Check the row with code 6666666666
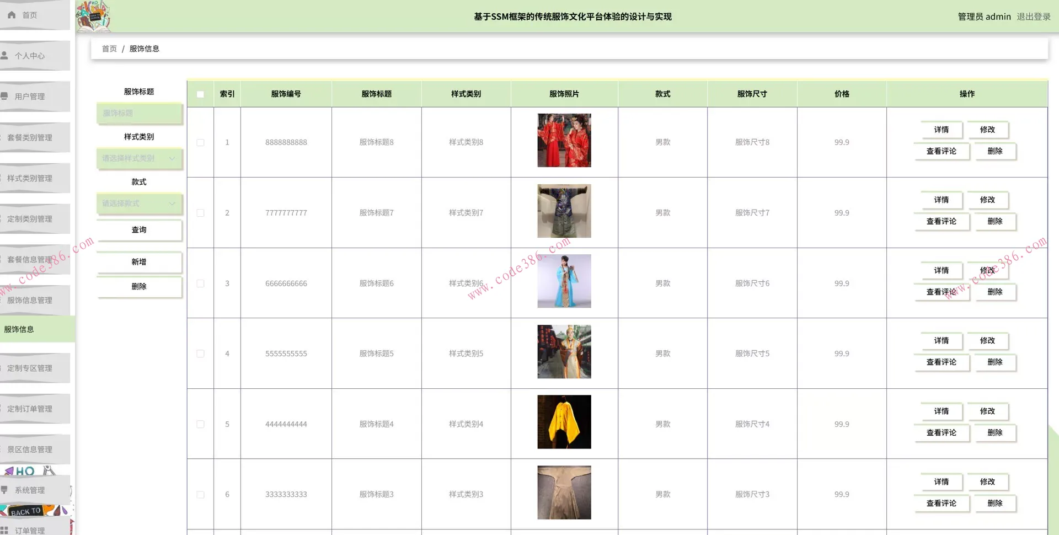This screenshot has height=535, width=1059. pyautogui.click(x=200, y=283)
